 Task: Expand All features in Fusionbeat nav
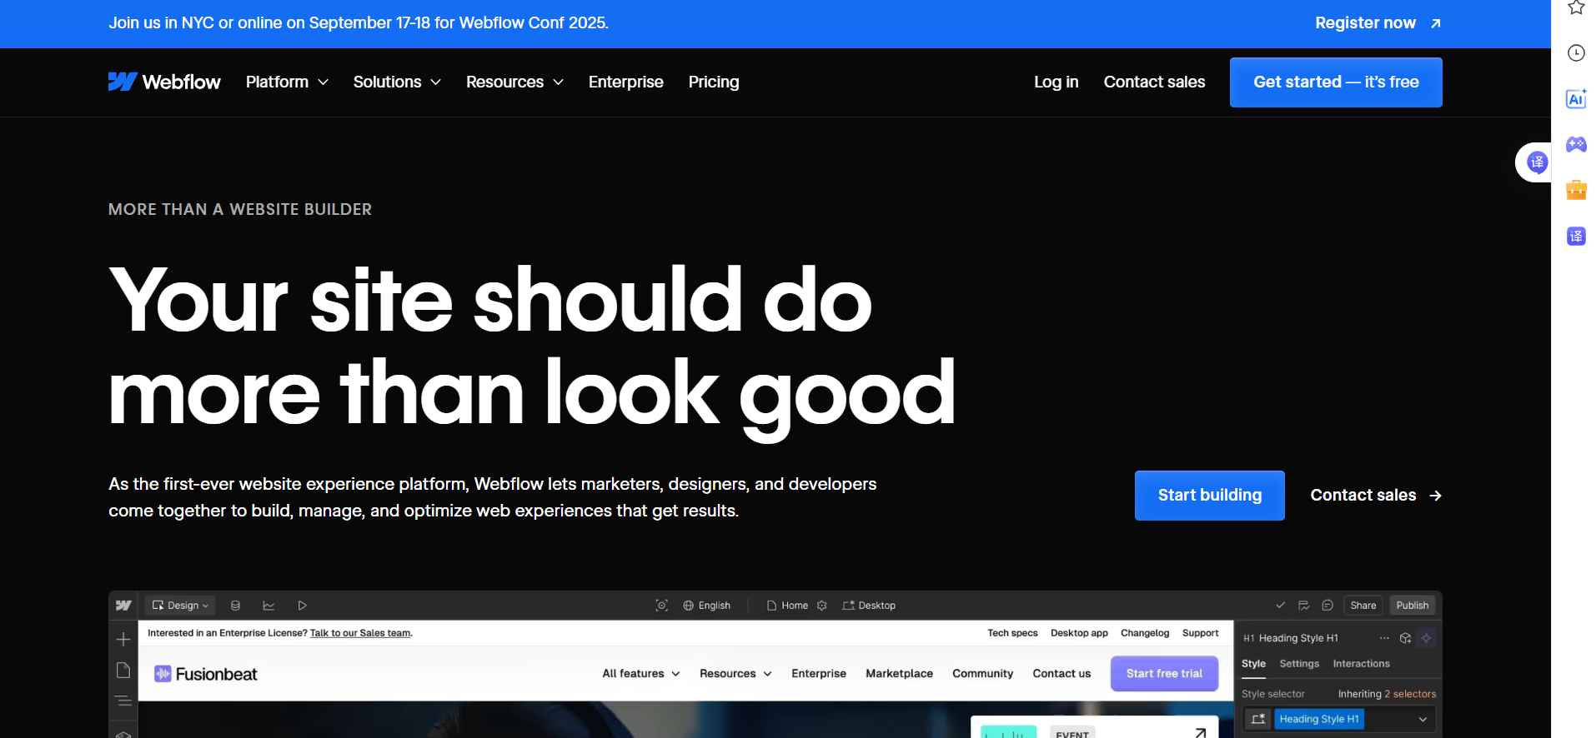[641, 674]
